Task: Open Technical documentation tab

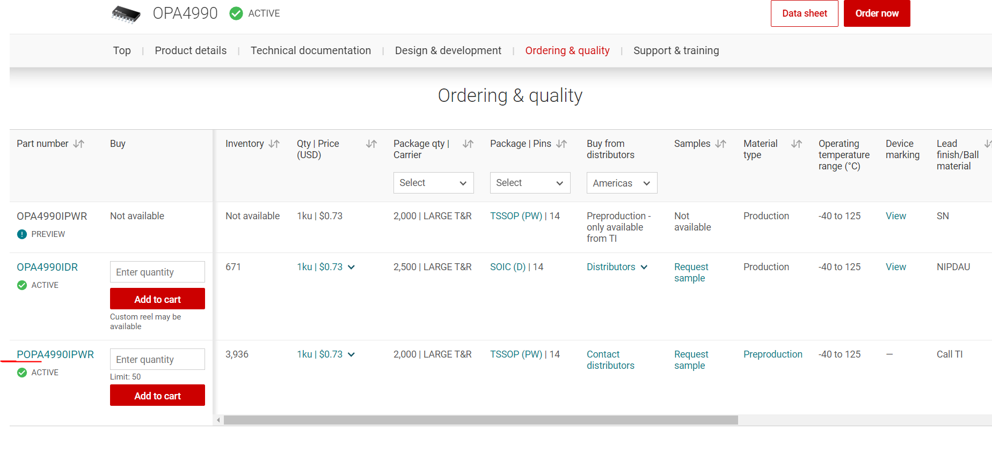Action: click(x=311, y=50)
